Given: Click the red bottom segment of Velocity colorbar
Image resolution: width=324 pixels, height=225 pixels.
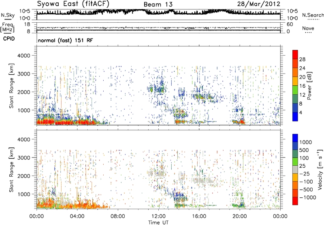Looking at the screenshot, I should 295,201.
